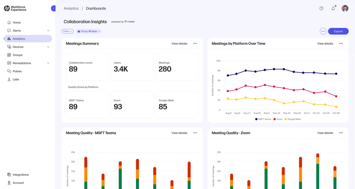Click the Export button
The width and height of the screenshot is (355, 189).
click(x=338, y=31)
